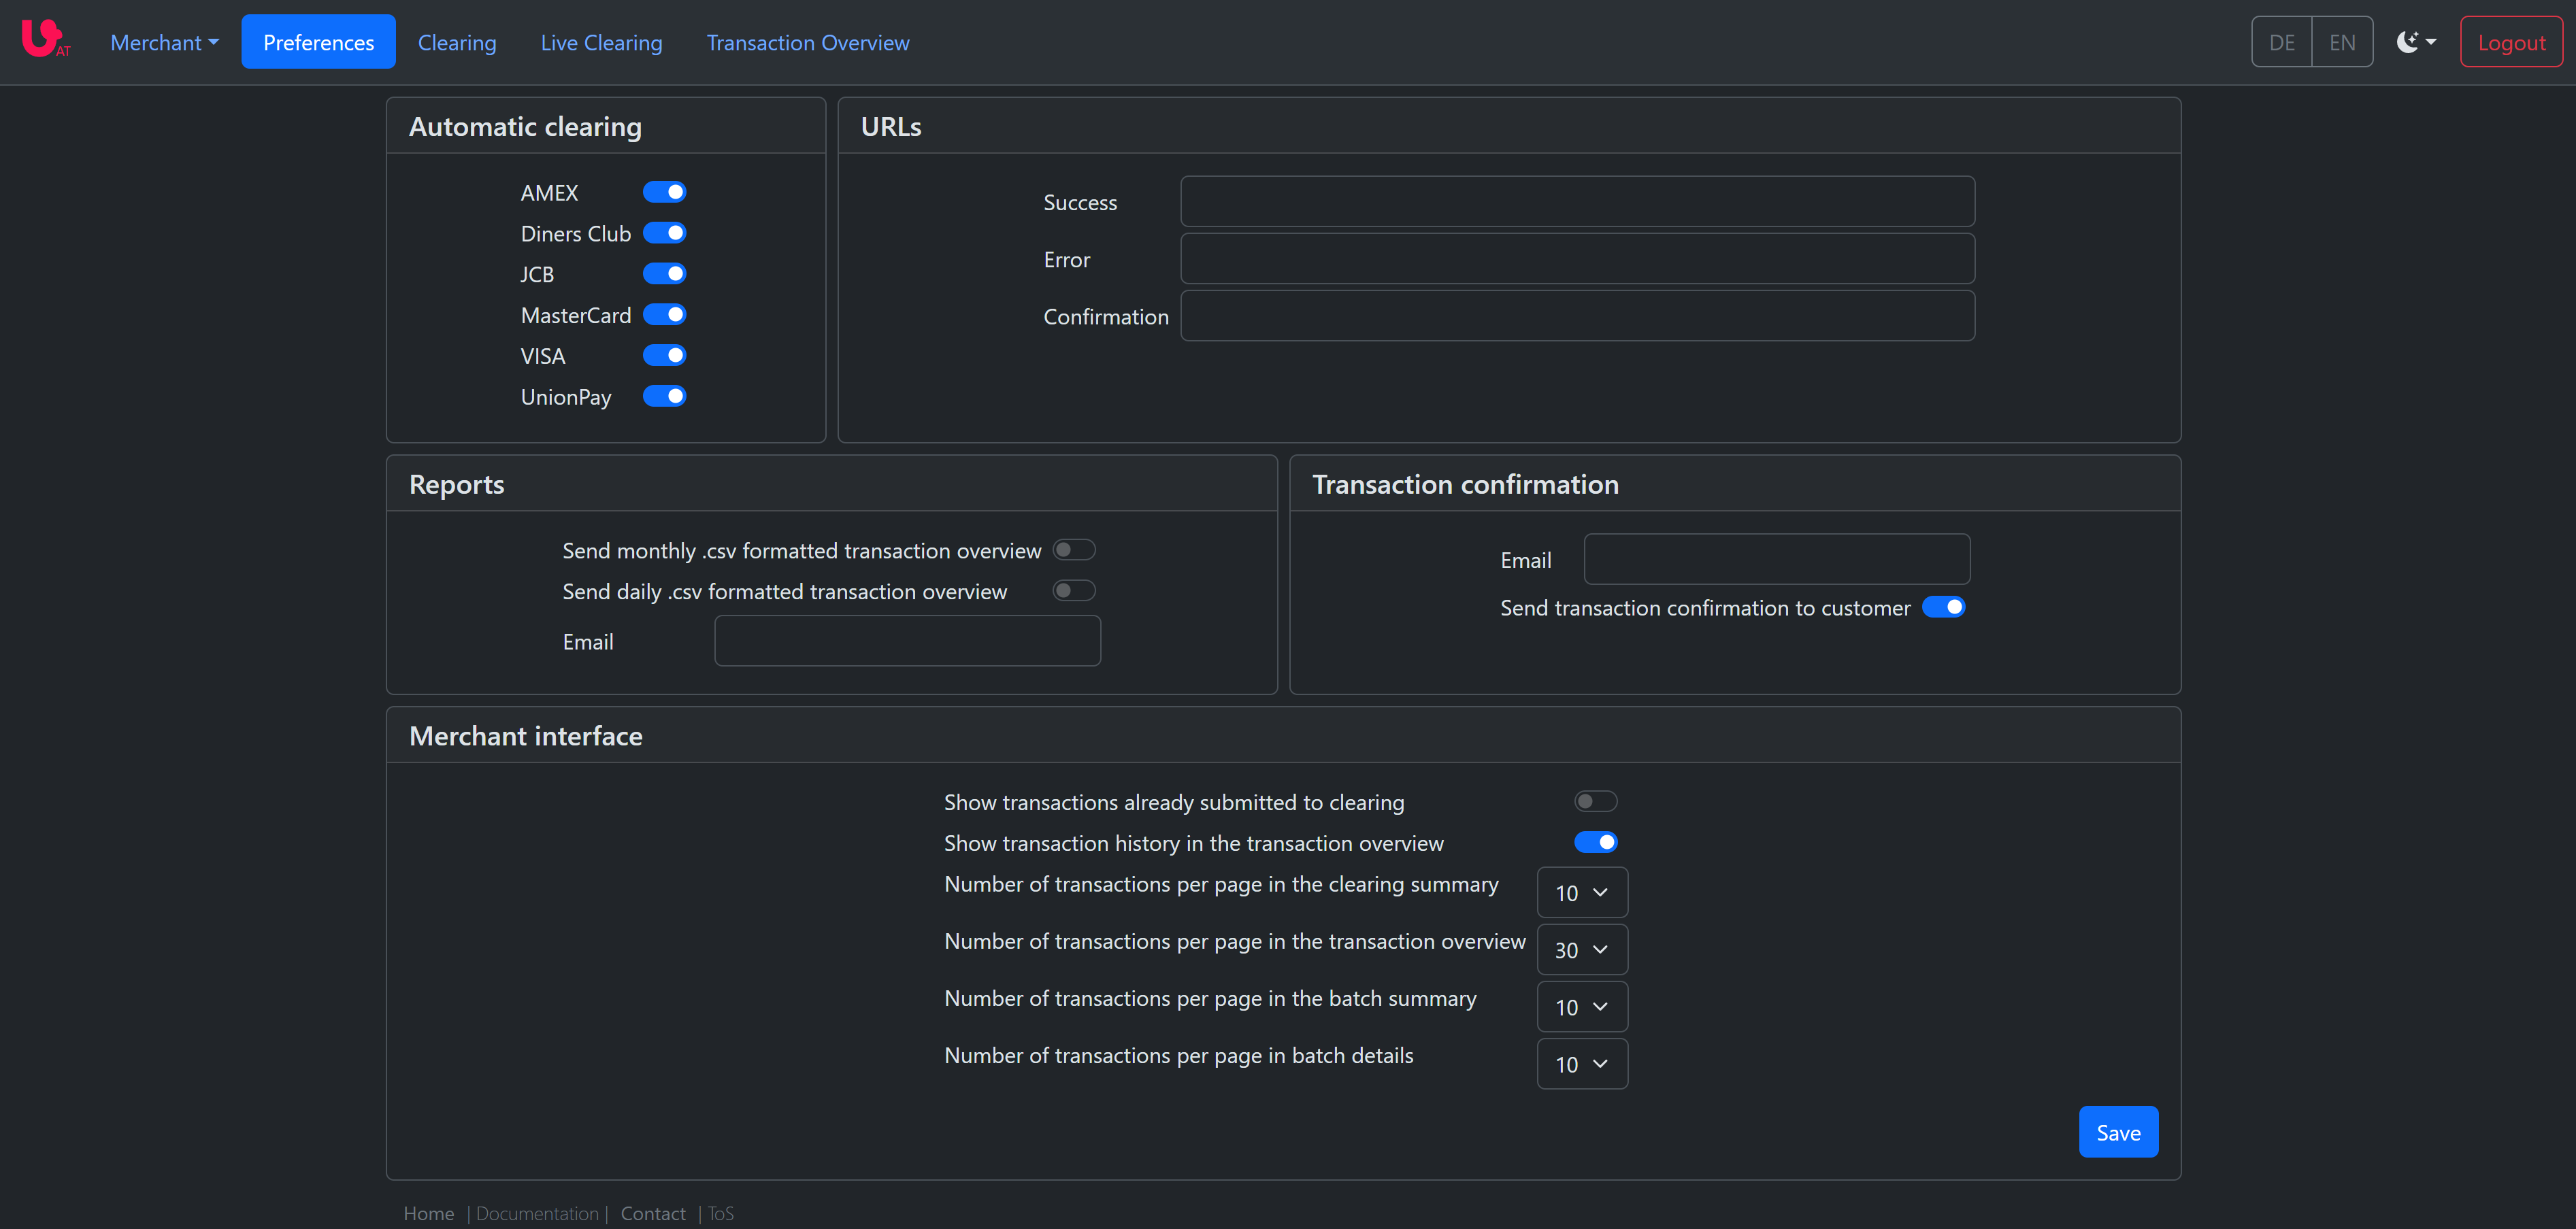Viewport: 2576px width, 1229px height.
Task: Enable monthly .csv transaction overview report
Action: click(1074, 550)
